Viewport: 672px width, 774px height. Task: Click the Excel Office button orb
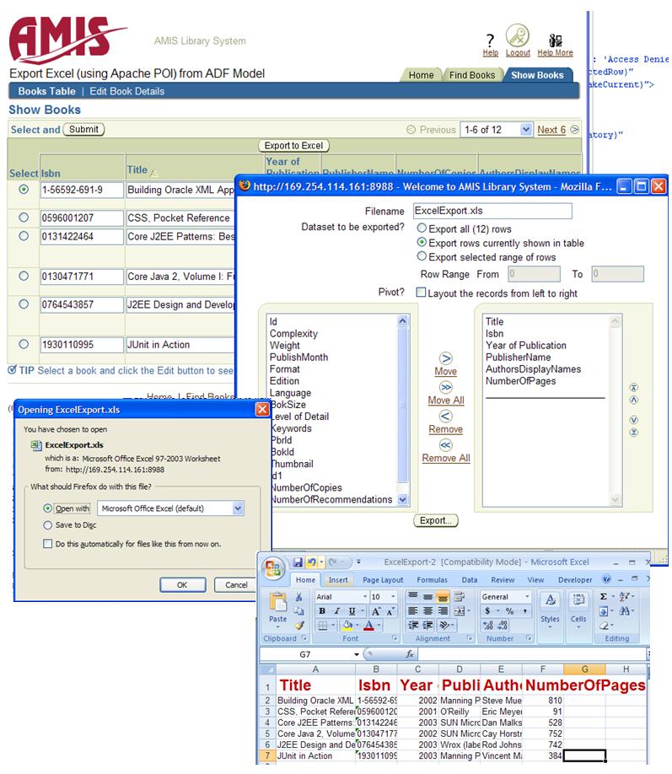(273, 567)
